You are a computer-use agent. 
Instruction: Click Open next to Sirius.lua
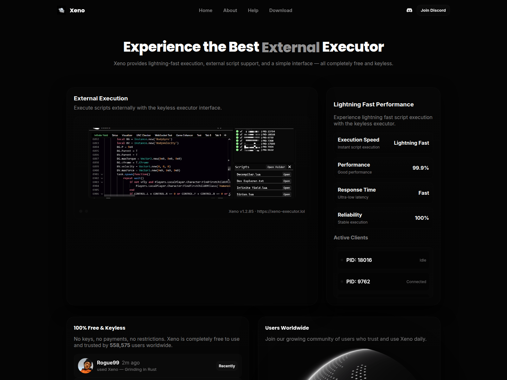tap(286, 194)
